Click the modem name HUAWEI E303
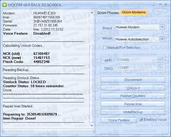Screen dimensions: 171x137 coord(44,13)
